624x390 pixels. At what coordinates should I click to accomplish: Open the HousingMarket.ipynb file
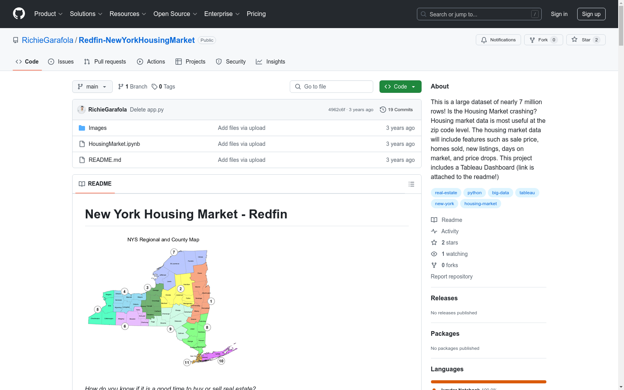[x=114, y=144]
